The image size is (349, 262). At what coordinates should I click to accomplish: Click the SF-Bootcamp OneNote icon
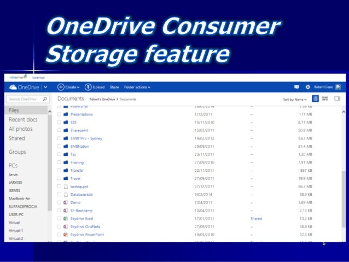tap(66, 211)
